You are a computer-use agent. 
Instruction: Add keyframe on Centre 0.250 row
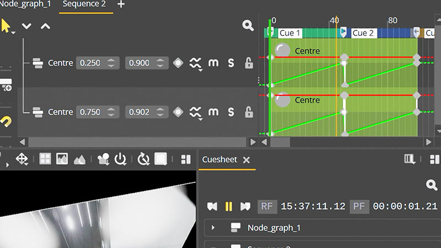(x=178, y=63)
